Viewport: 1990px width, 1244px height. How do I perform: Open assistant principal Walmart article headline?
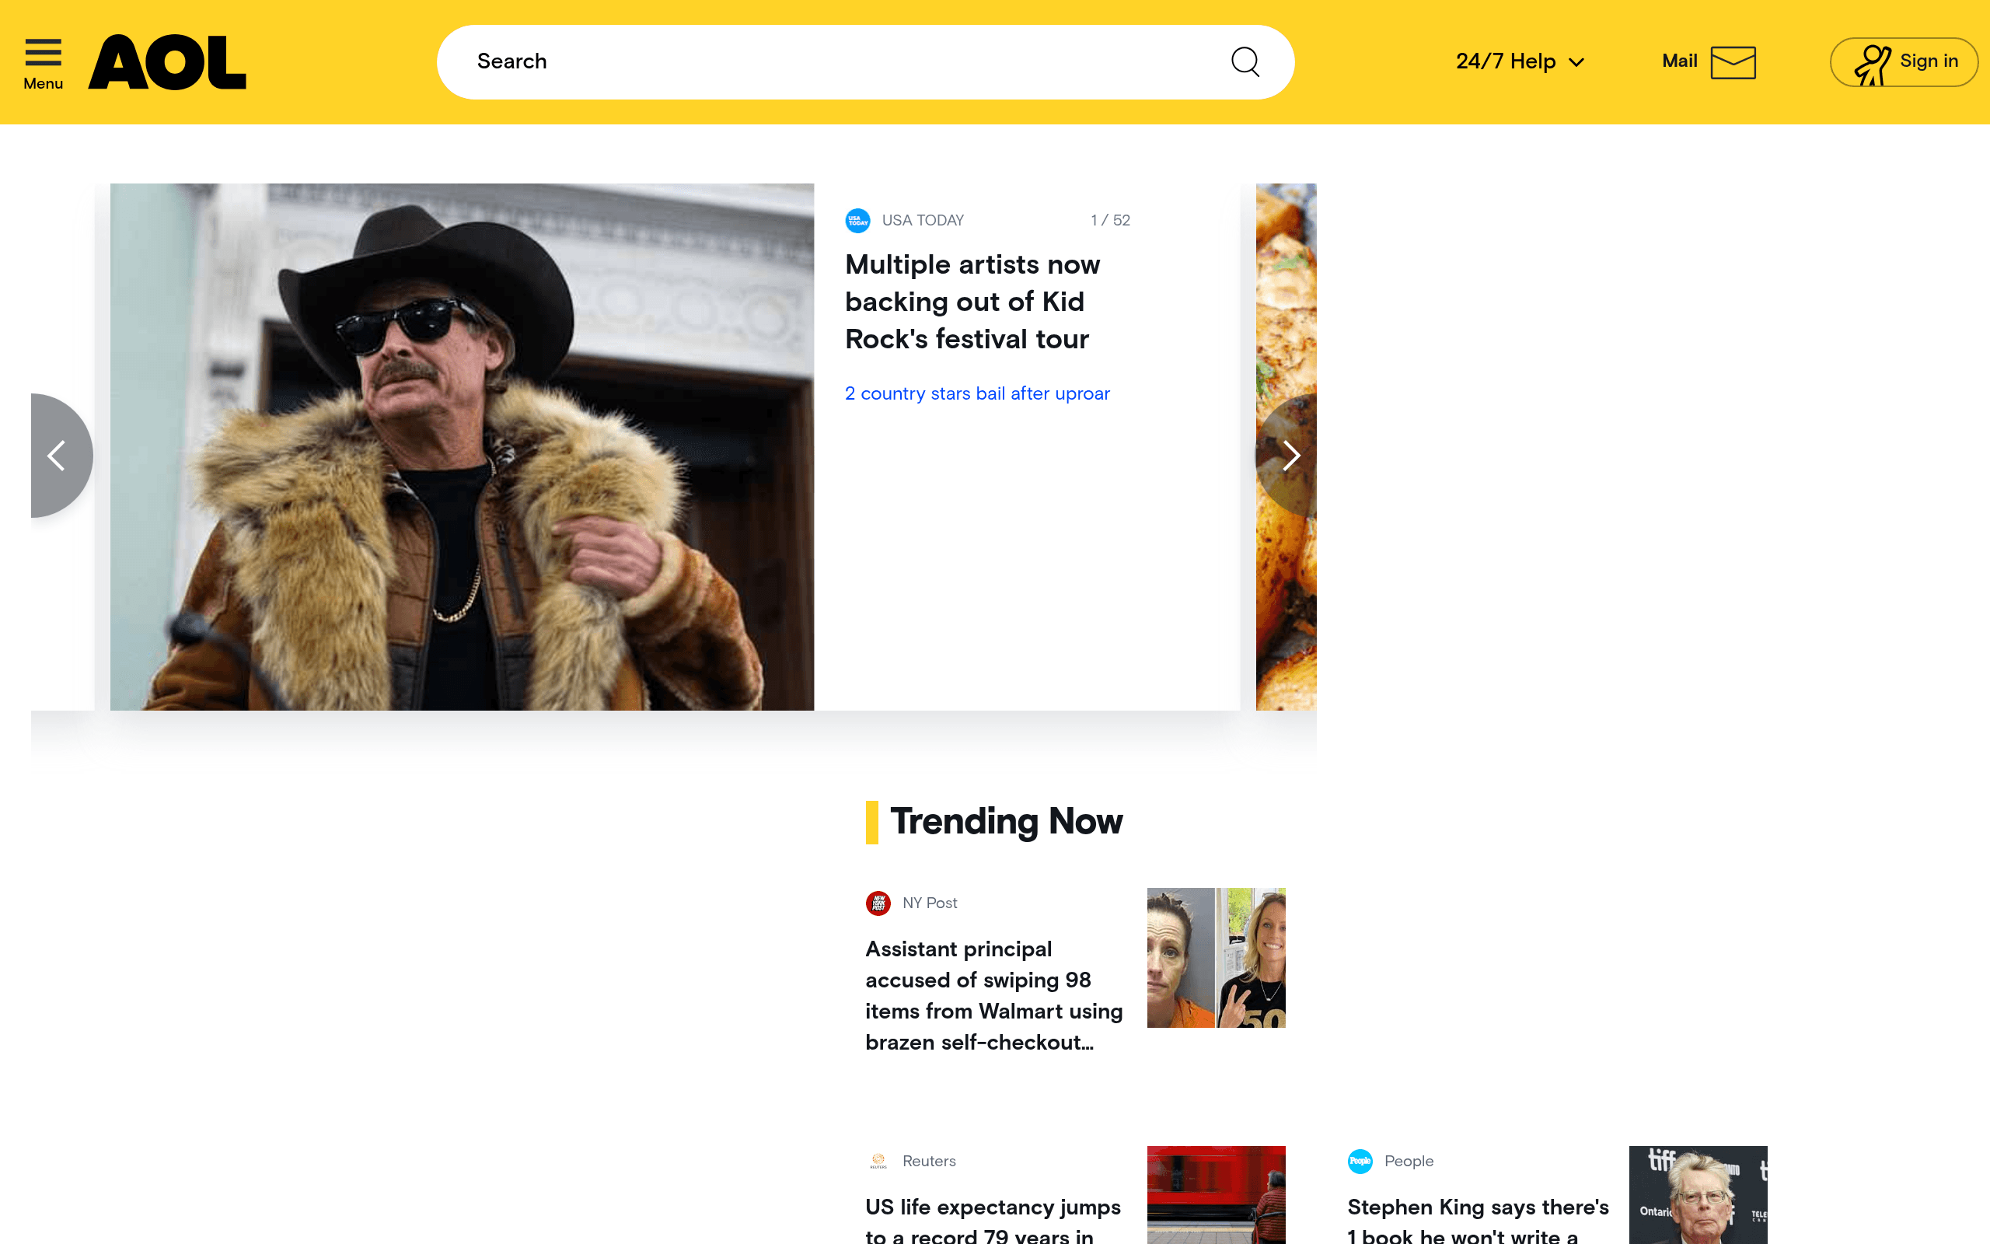tap(993, 995)
